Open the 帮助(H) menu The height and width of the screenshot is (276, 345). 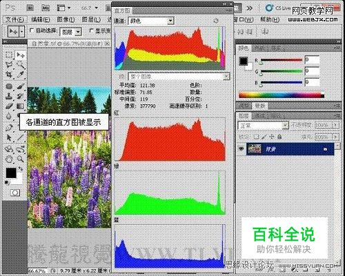pos(270,19)
